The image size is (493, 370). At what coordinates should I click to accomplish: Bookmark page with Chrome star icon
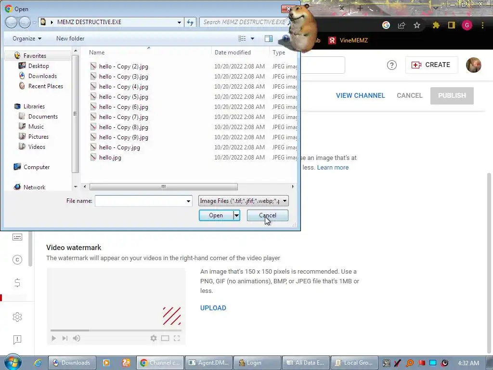click(x=417, y=25)
